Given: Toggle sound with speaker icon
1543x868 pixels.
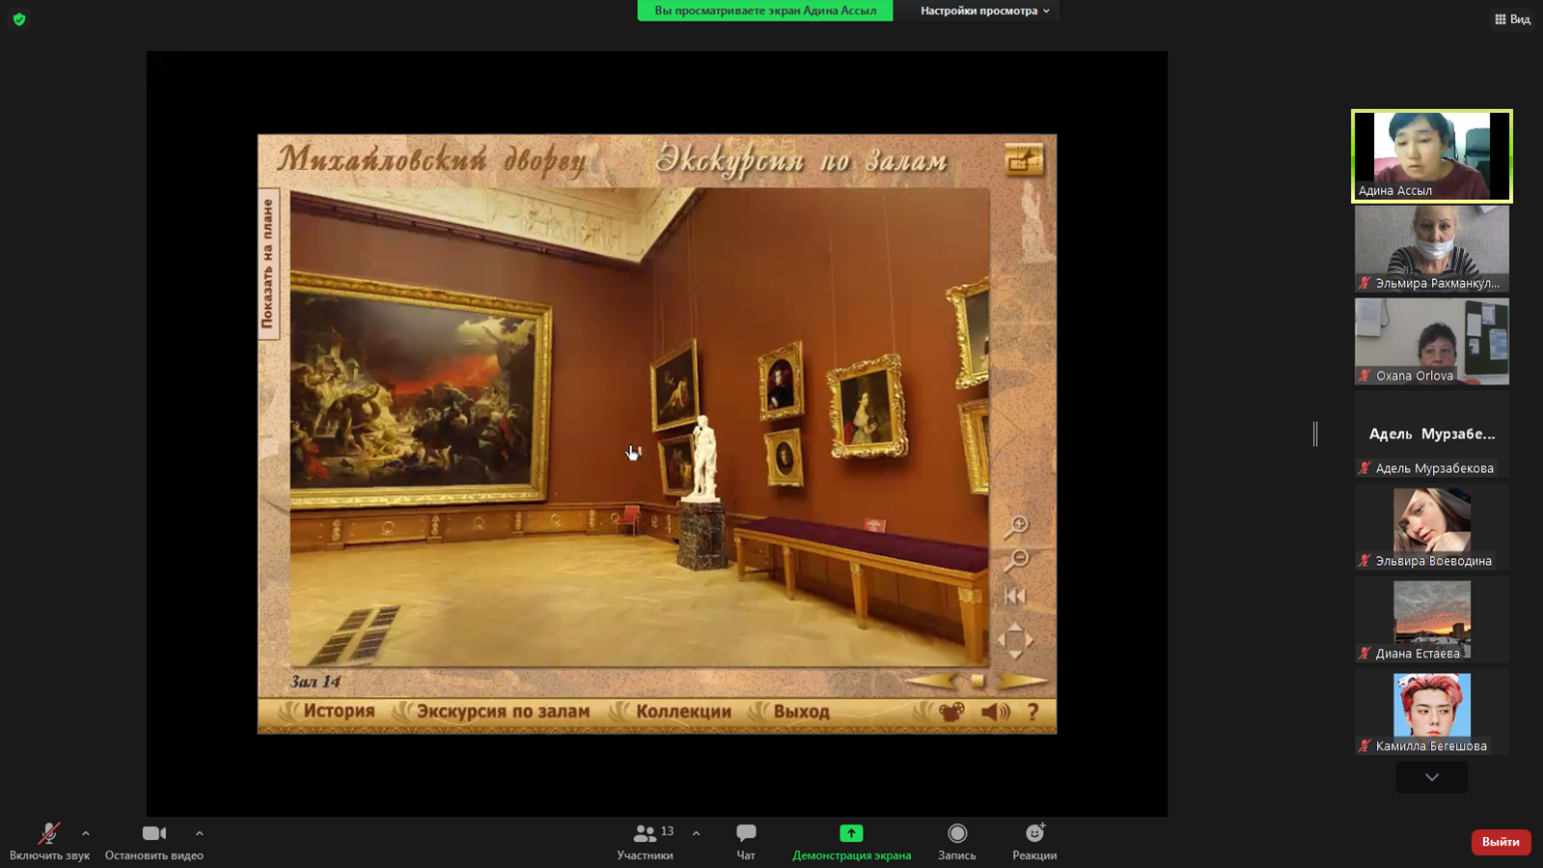Looking at the screenshot, I should click(x=995, y=713).
